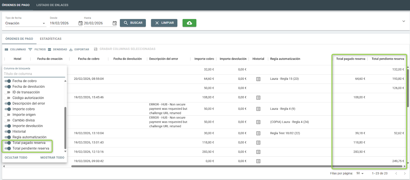This screenshot has width=410, height=180.
Task: Expand the search filters chevron
Action: click(x=404, y=21)
